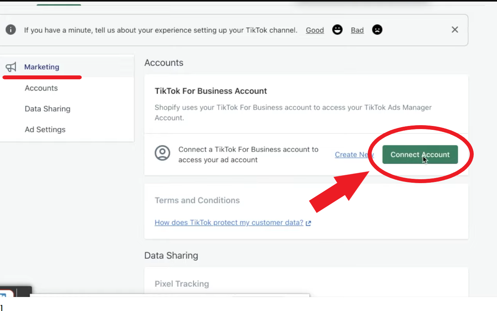Click the Data Sharing section heading in main content
Viewport: 497px width, 311px height.
(x=171, y=255)
